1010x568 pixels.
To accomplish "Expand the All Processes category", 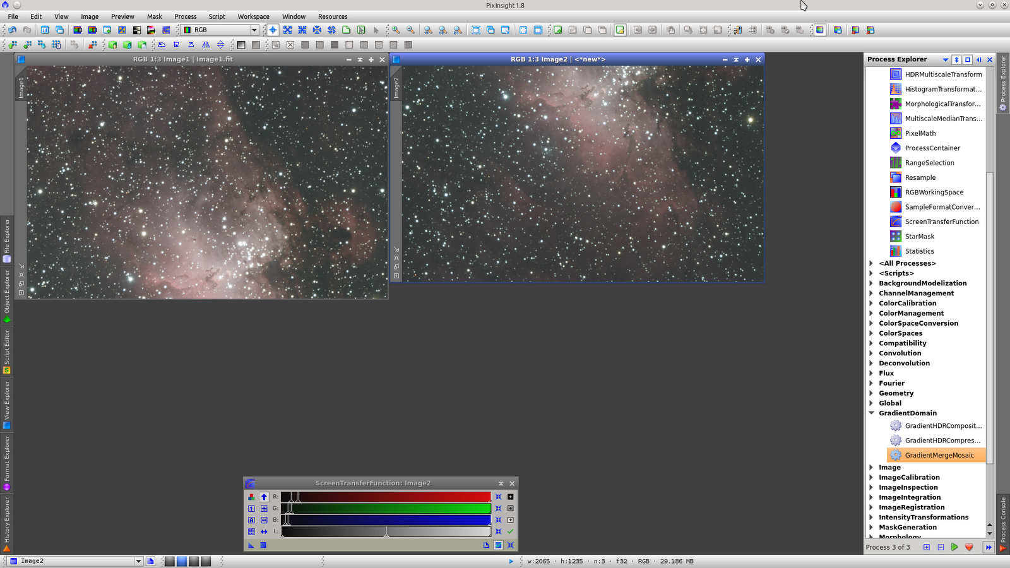I will click(871, 263).
